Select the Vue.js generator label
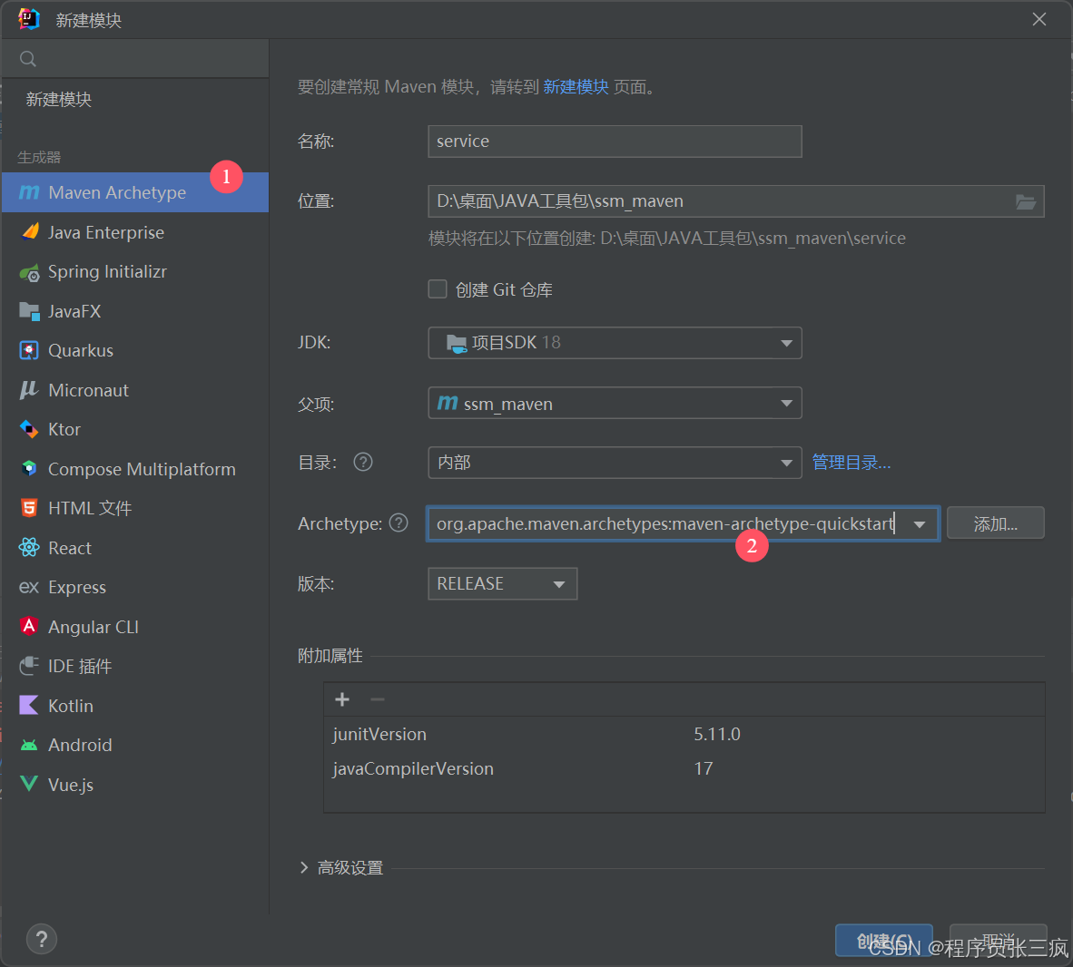This screenshot has height=967, width=1073. (x=71, y=785)
